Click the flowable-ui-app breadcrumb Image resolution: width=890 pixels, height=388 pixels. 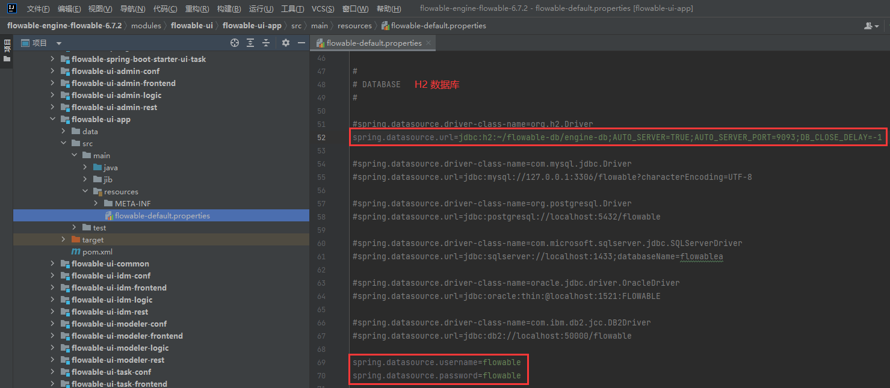(252, 26)
